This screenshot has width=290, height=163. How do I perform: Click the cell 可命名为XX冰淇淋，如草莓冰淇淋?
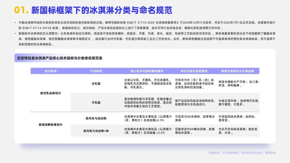click(195, 118)
